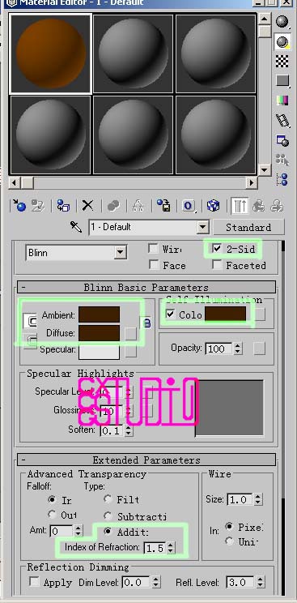Image resolution: width=297 pixels, height=603 pixels.
Task: Select the Subtractive transparency type
Action: point(108,516)
